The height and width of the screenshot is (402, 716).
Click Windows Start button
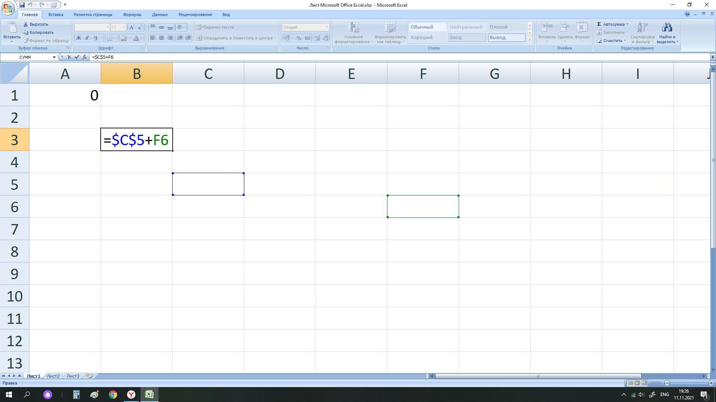click(x=9, y=395)
